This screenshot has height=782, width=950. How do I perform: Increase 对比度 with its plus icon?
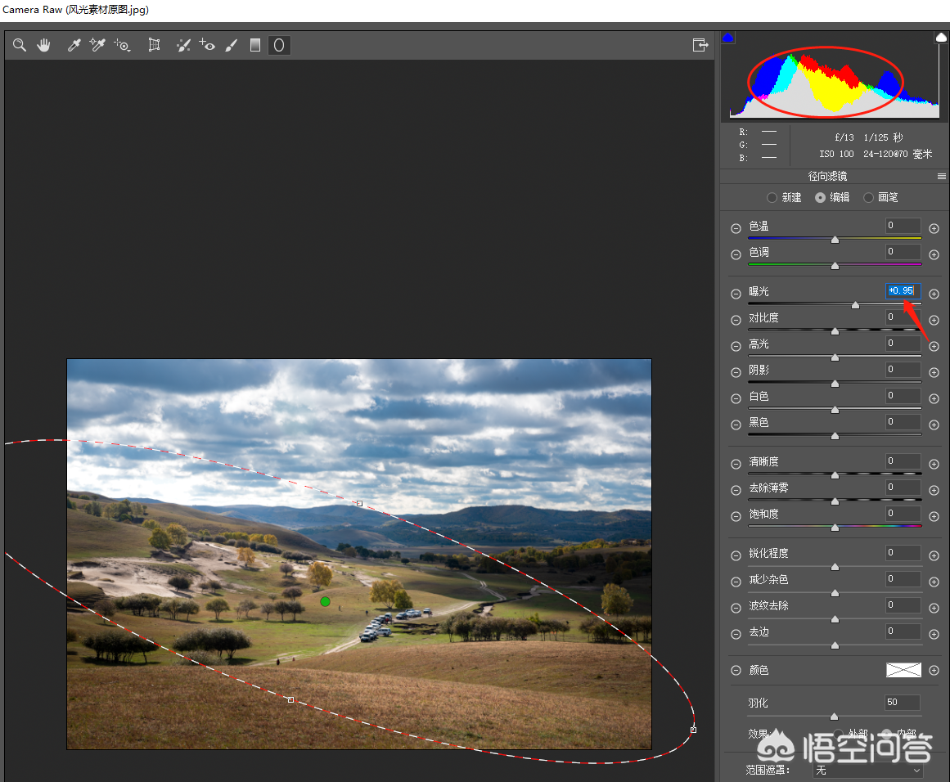(x=934, y=320)
